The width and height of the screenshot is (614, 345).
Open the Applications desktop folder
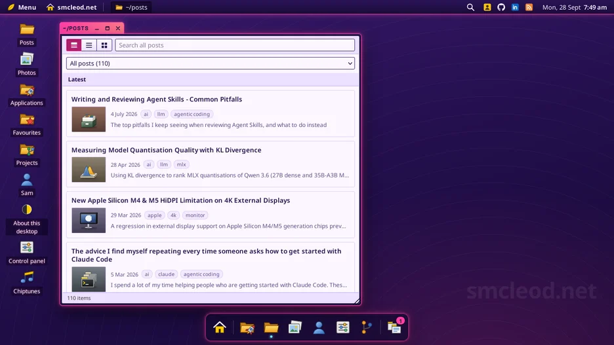point(27,95)
